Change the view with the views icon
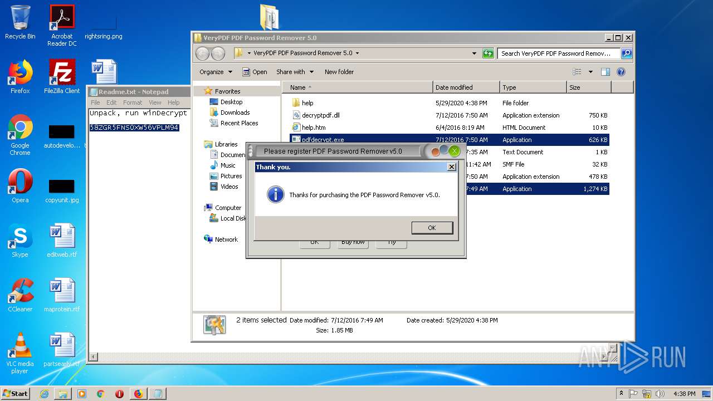 (577, 72)
